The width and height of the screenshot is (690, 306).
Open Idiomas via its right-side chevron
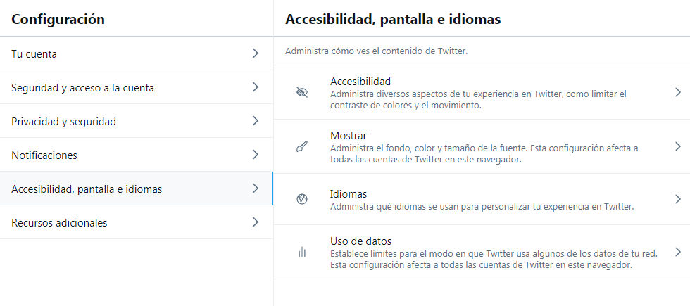677,199
